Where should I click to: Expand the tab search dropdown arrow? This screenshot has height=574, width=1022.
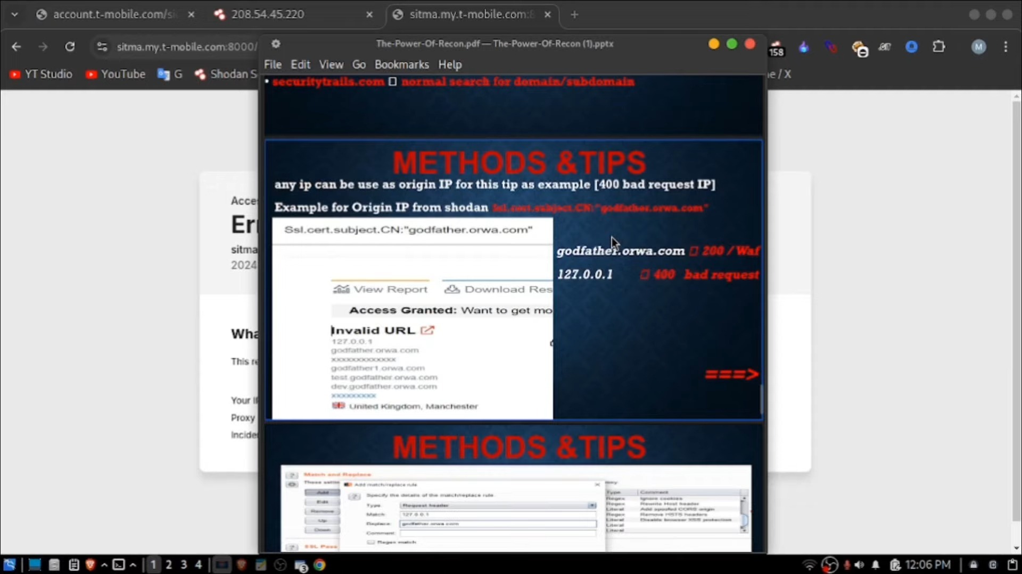pyautogui.click(x=14, y=14)
